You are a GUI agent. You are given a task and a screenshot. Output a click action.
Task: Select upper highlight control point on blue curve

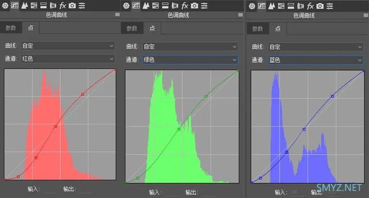(x=332, y=96)
